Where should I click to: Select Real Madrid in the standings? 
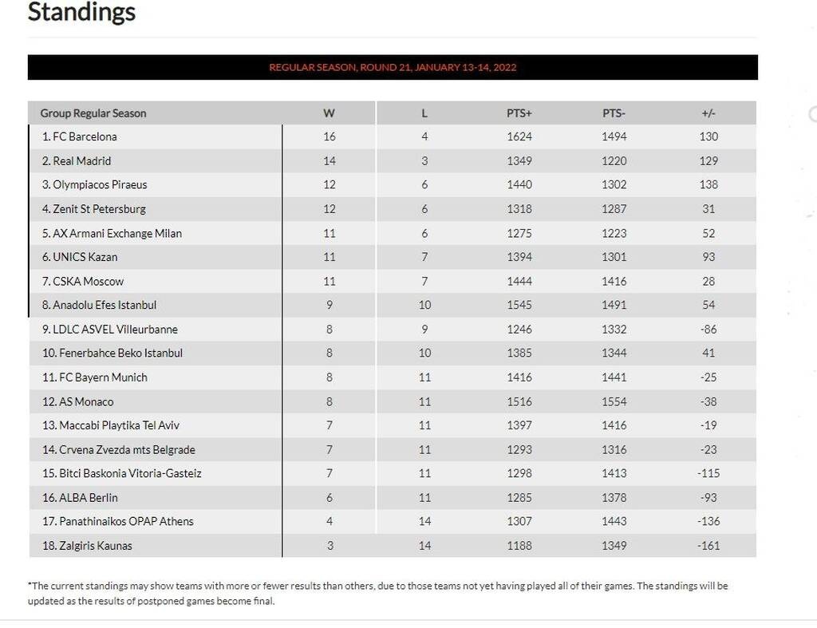tap(82, 161)
